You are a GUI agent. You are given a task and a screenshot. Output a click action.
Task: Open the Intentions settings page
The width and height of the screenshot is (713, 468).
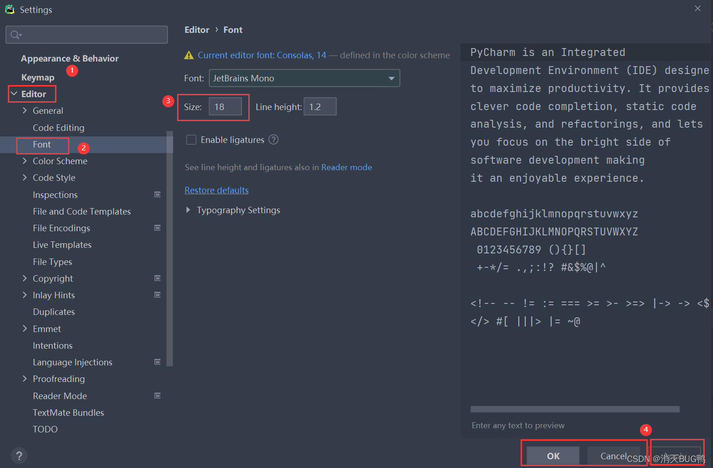tap(53, 345)
